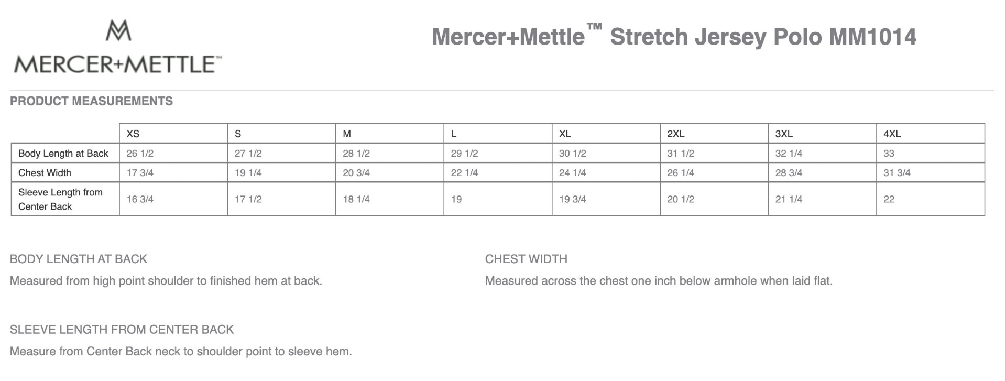The width and height of the screenshot is (1006, 381).
Task: Select the PRODUCT MEASUREMENTS heading
Action: (91, 101)
